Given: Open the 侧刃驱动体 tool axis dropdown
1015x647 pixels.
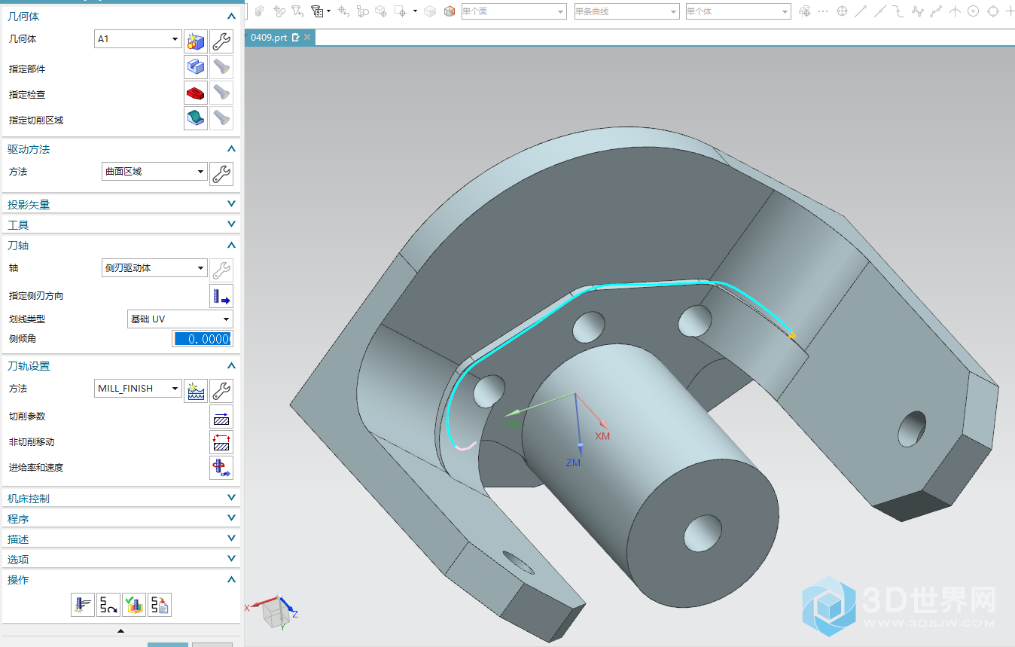Looking at the screenshot, I should point(154,267).
